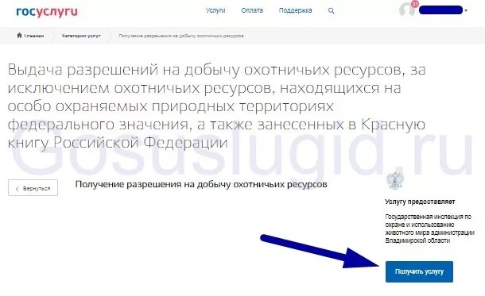Click the notification badge on avatar

pos(415,4)
